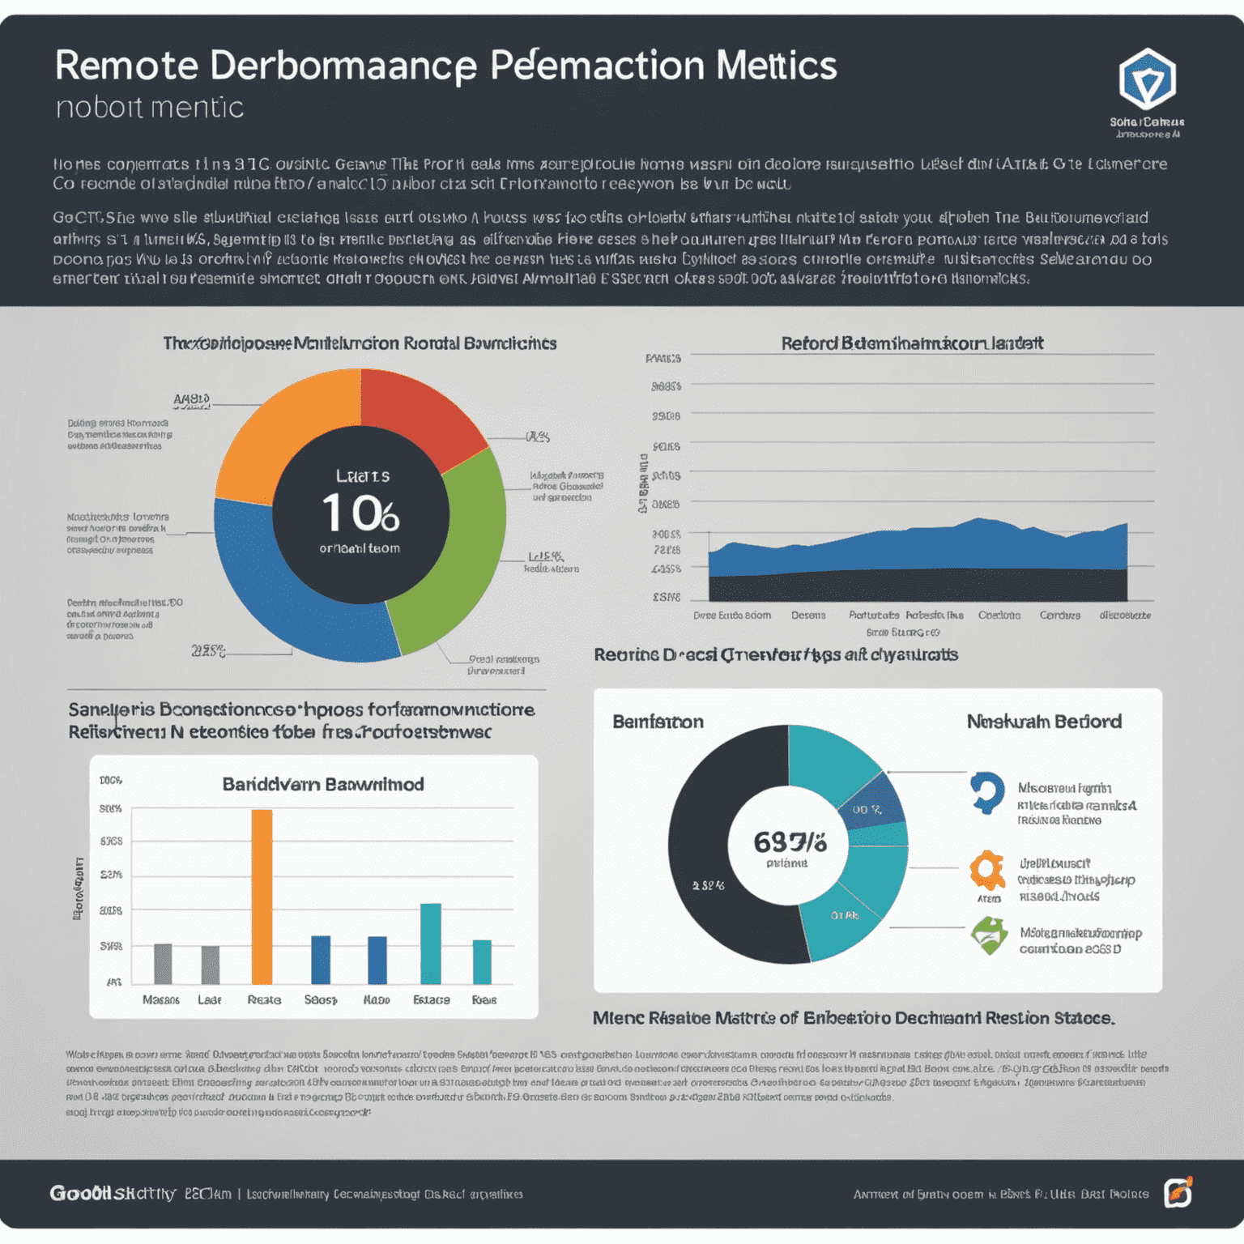Click the "Nnskurah Berford" legend heading

[1044, 722]
